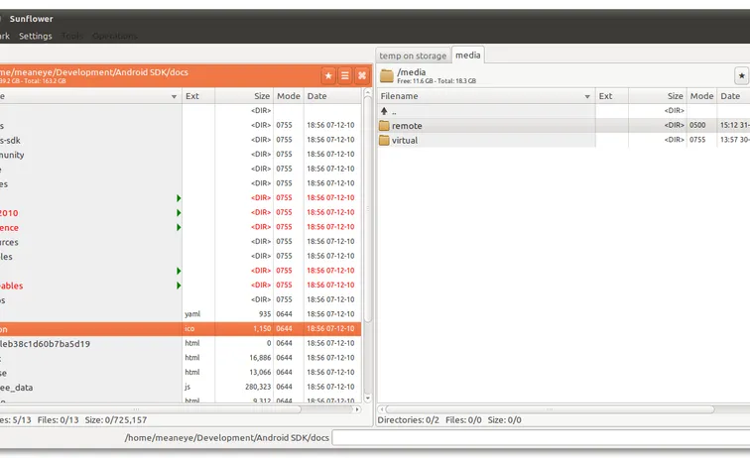Screen dimensions: 750x458
Task: Click the bookmarks star in the left panel
Action: pyautogui.click(x=328, y=75)
